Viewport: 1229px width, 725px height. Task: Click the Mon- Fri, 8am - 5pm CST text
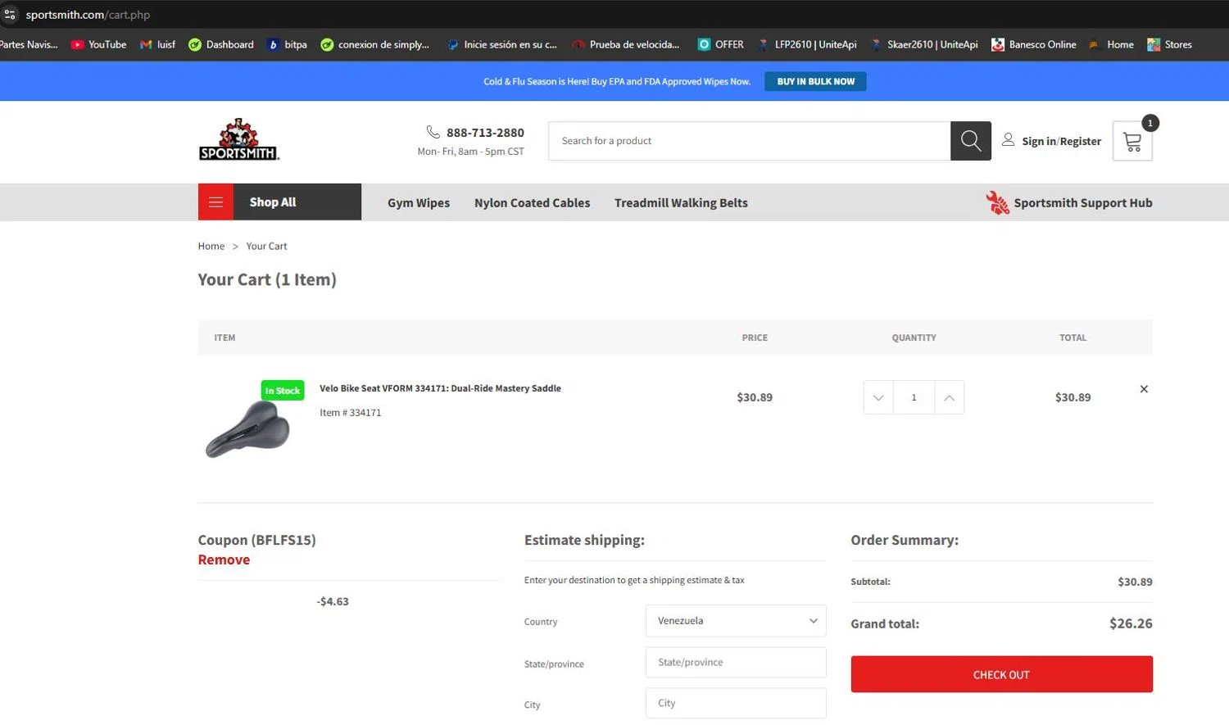(470, 152)
